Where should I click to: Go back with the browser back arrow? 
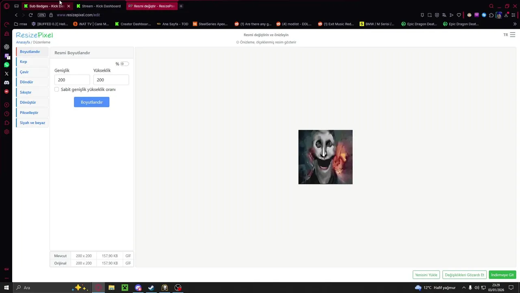16,15
